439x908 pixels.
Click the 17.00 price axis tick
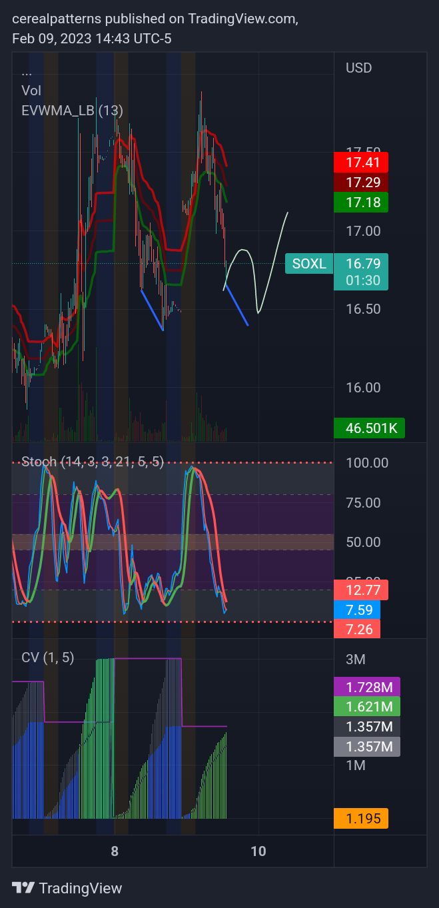pyautogui.click(x=362, y=231)
